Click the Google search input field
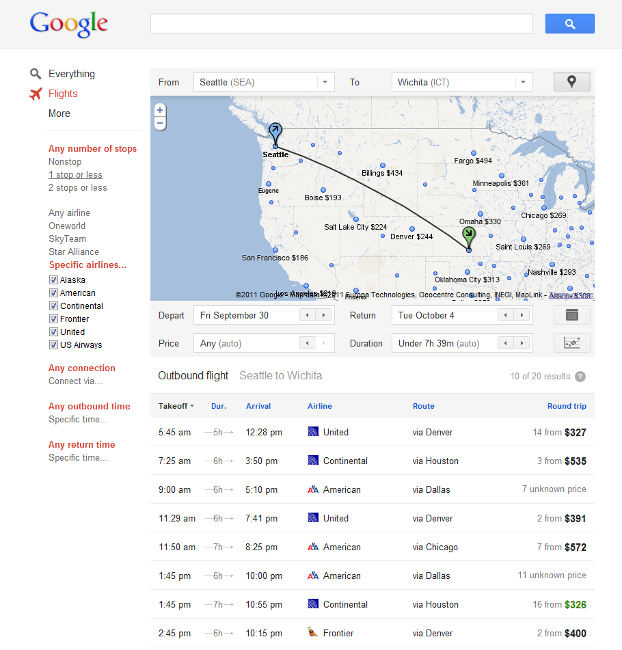Image resolution: width=622 pixels, height=650 pixels. pyautogui.click(x=341, y=24)
